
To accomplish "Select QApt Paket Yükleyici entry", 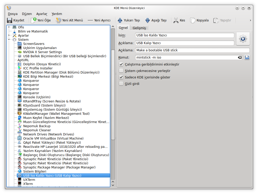I will pos(52,142).
